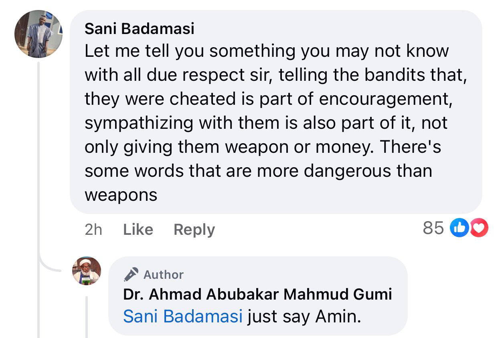This screenshot has width=498, height=338.
Task: Click the reply text 'just say Amin.'
Action: point(304,316)
